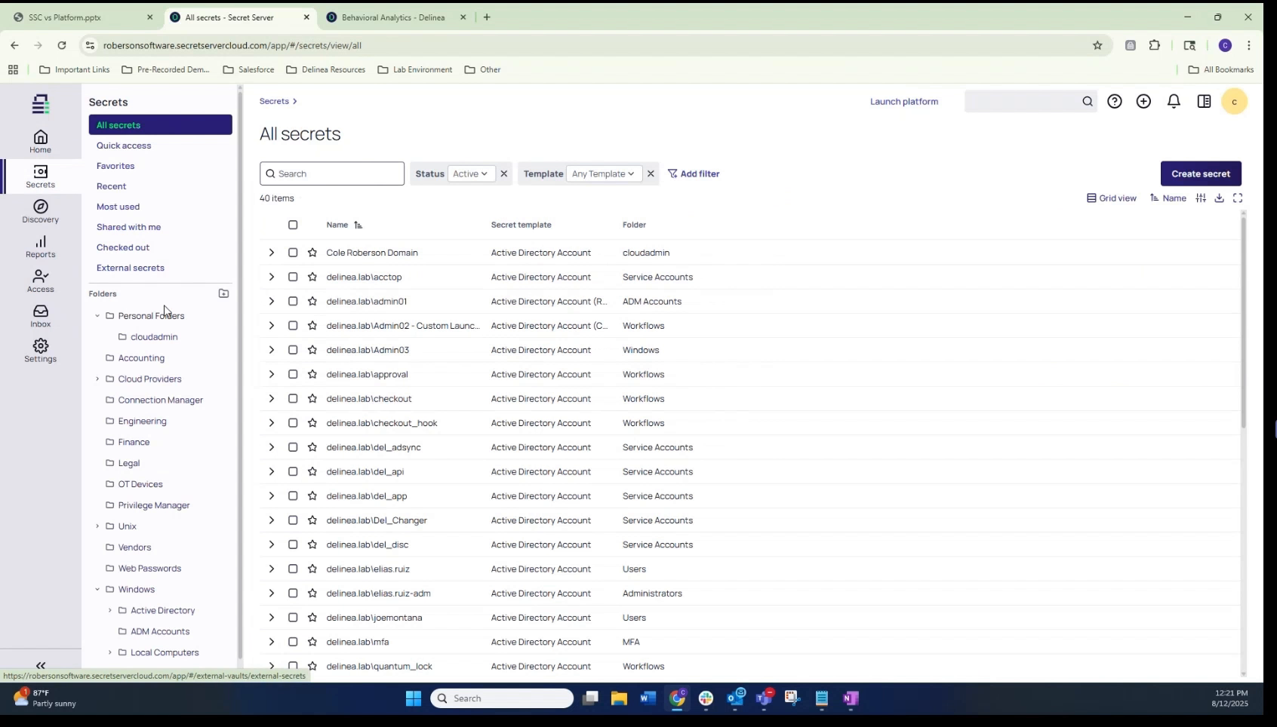Click the Create secret button
The width and height of the screenshot is (1277, 727).
[1200, 173]
